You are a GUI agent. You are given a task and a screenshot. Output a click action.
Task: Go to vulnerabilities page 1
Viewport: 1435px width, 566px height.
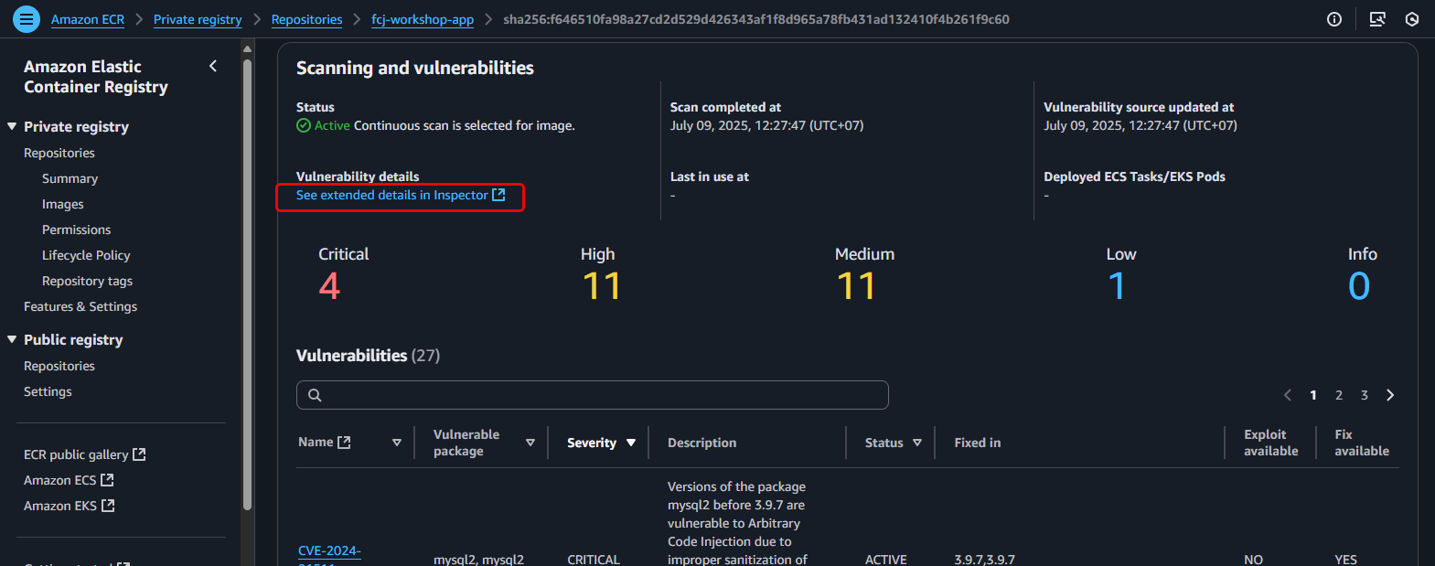coord(1313,395)
